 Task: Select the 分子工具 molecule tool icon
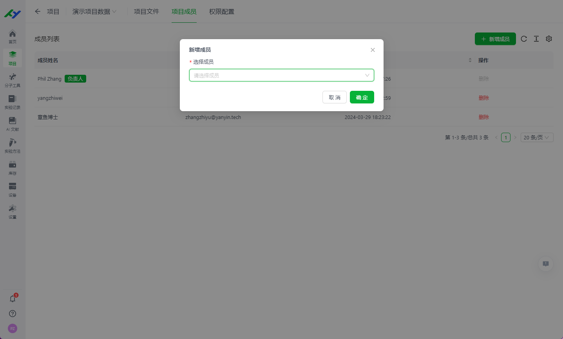pos(13,80)
